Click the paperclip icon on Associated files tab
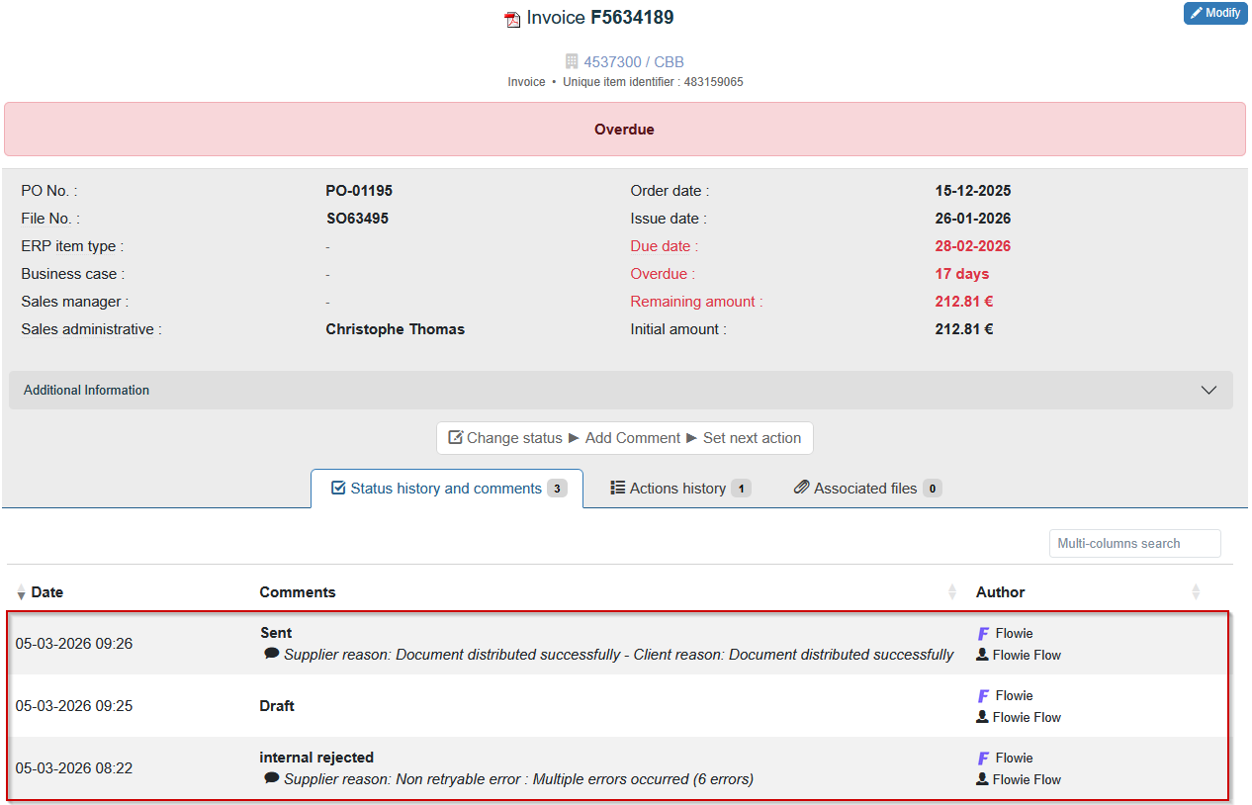Screen dimensions: 1252x805 801,487
